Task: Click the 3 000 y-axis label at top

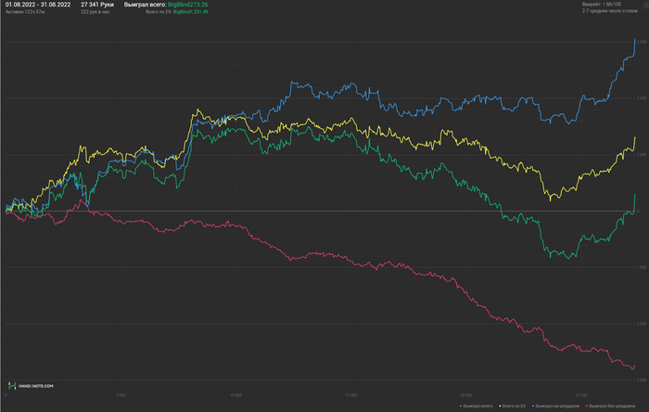Action: (642, 43)
